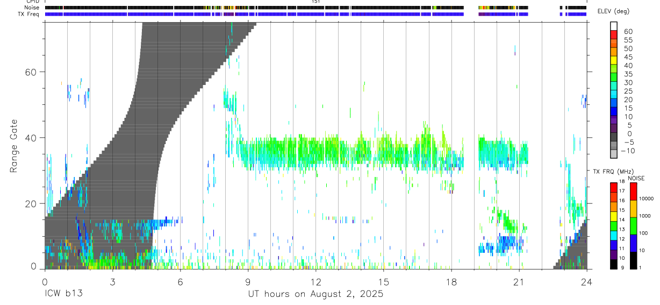Click the cyan 12 MHz TX FRQ segment

614,236
